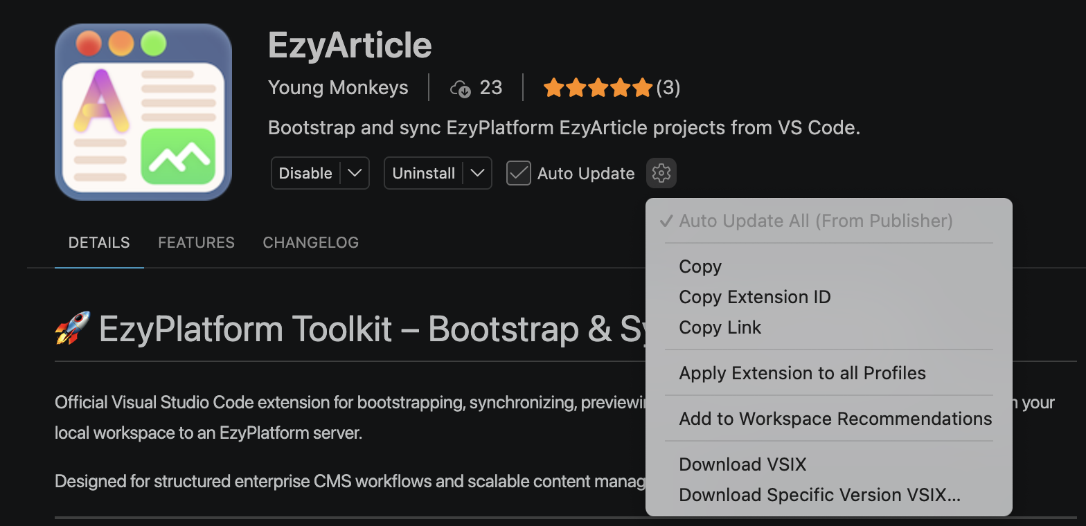Open the Disable dropdown arrow
The width and height of the screenshot is (1086, 526).
(355, 173)
